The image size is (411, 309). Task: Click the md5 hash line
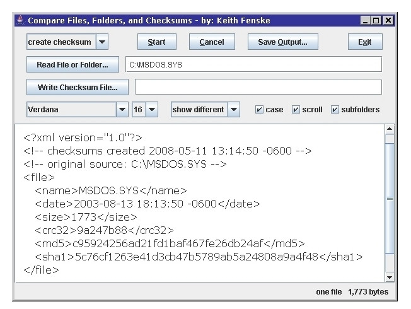pyautogui.click(x=170, y=243)
